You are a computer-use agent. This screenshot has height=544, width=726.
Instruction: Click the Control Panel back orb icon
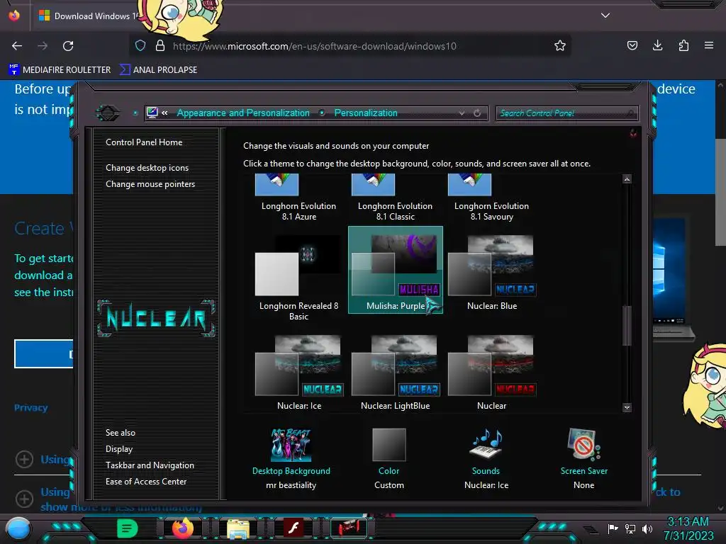pyautogui.click(x=108, y=113)
